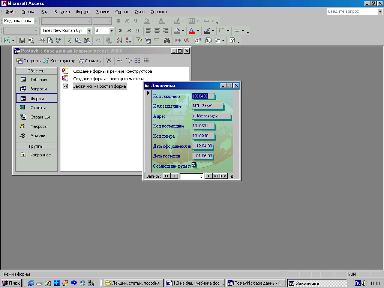This screenshot has height=288, width=384.
Task: Click the binoculars Find icon
Action: tap(167, 40)
